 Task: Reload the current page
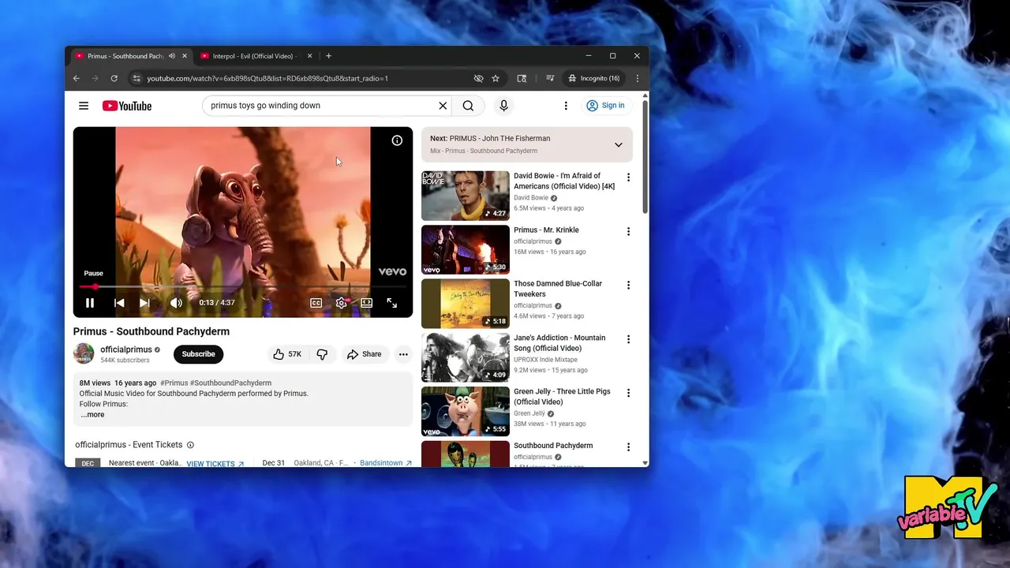(114, 78)
